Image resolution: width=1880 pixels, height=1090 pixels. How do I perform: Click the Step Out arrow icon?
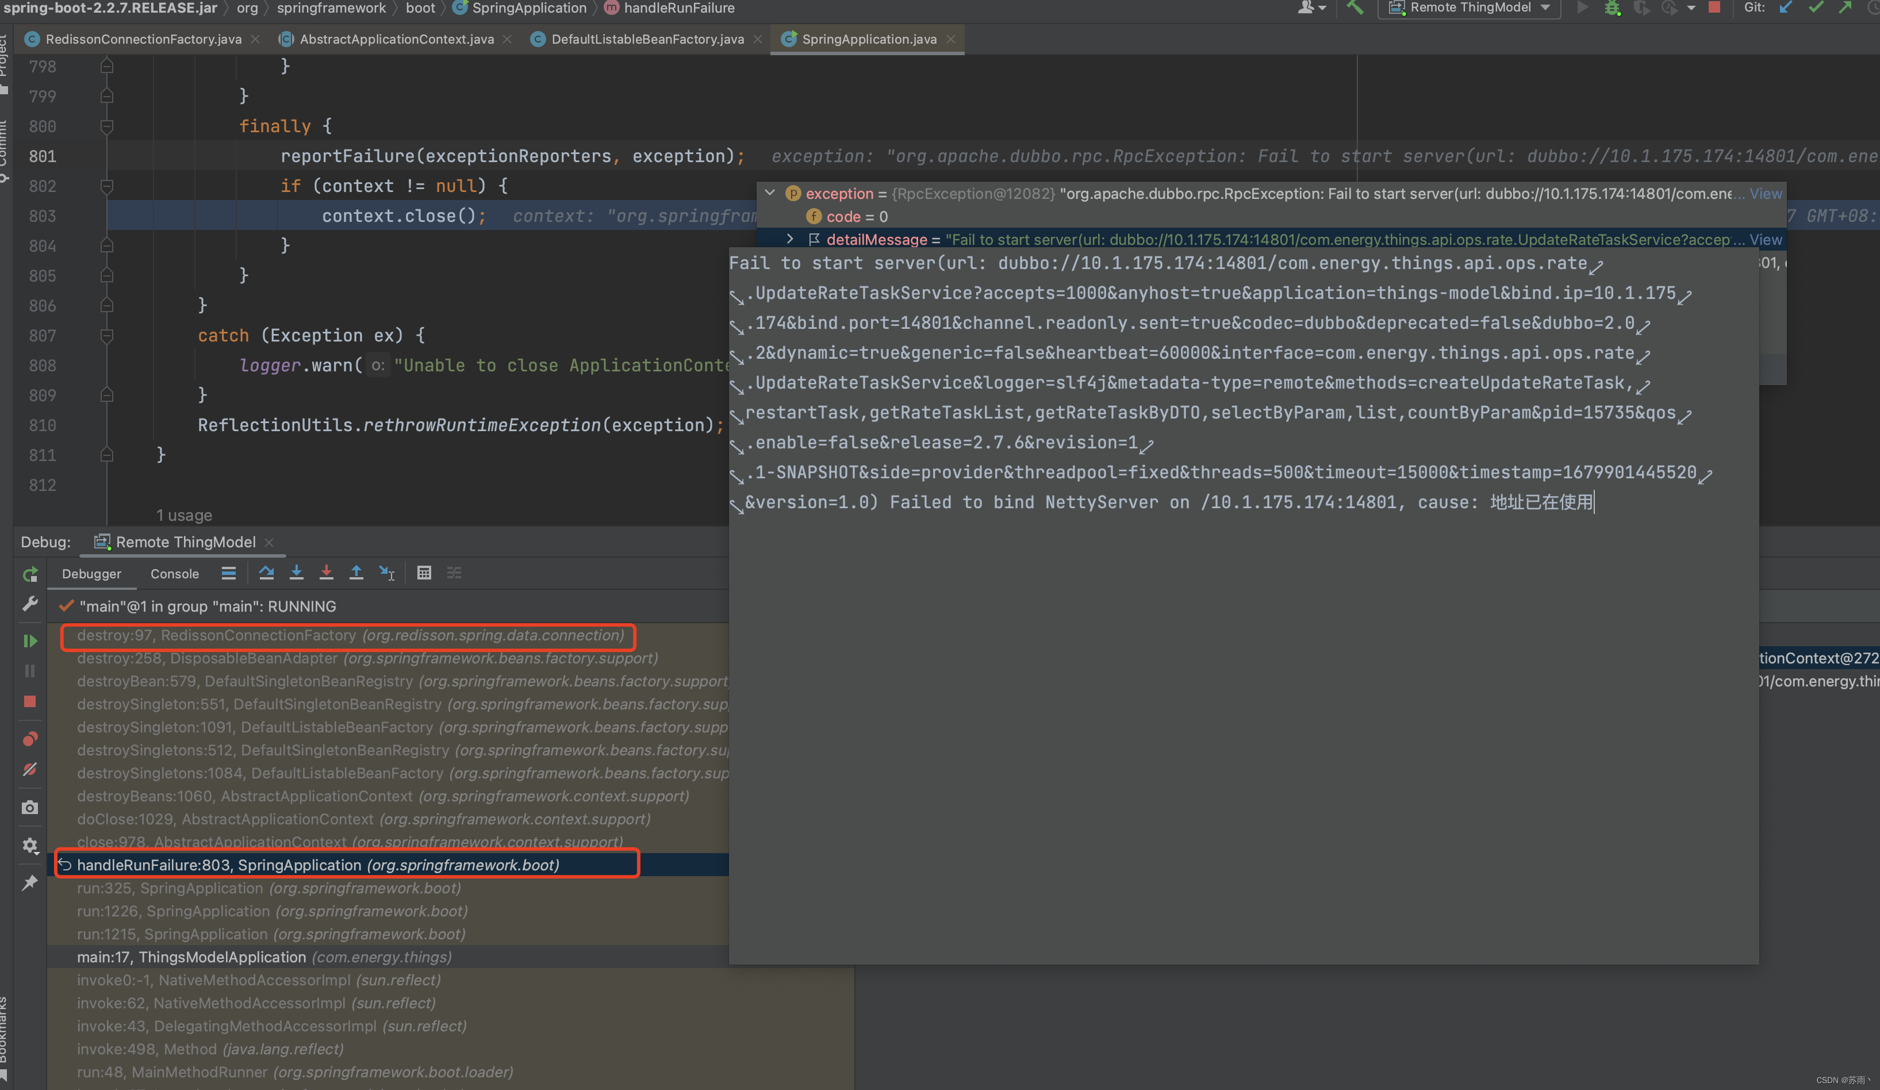(x=356, y=573)
